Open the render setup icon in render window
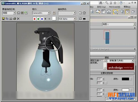 point(80,13)
